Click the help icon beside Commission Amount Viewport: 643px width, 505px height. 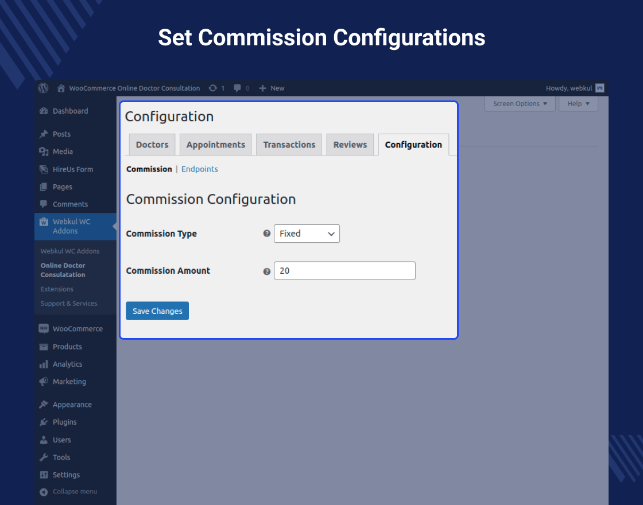point(266,271)
